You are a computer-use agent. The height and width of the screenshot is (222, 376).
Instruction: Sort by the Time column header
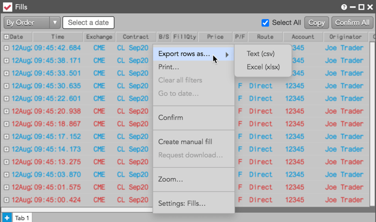point(58,37)
